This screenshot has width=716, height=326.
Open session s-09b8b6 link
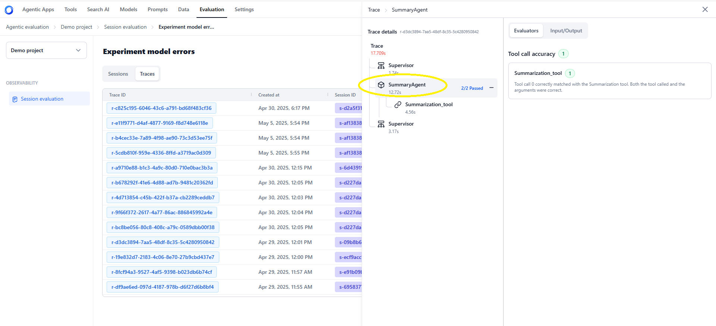pyautogui.click(x=349, y=242)
